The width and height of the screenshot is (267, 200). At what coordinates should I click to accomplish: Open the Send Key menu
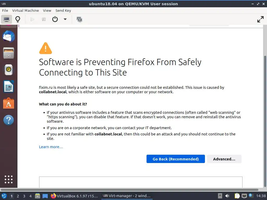(63, 10)
